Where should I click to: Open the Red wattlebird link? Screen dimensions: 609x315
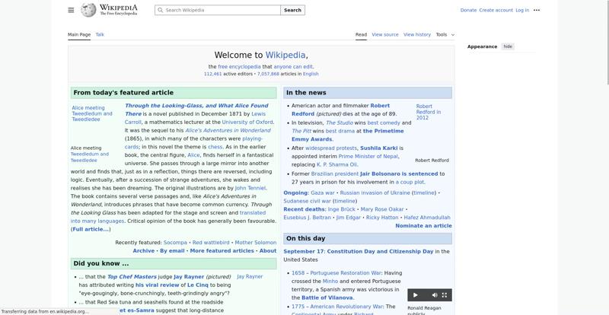tap(211, 243)
